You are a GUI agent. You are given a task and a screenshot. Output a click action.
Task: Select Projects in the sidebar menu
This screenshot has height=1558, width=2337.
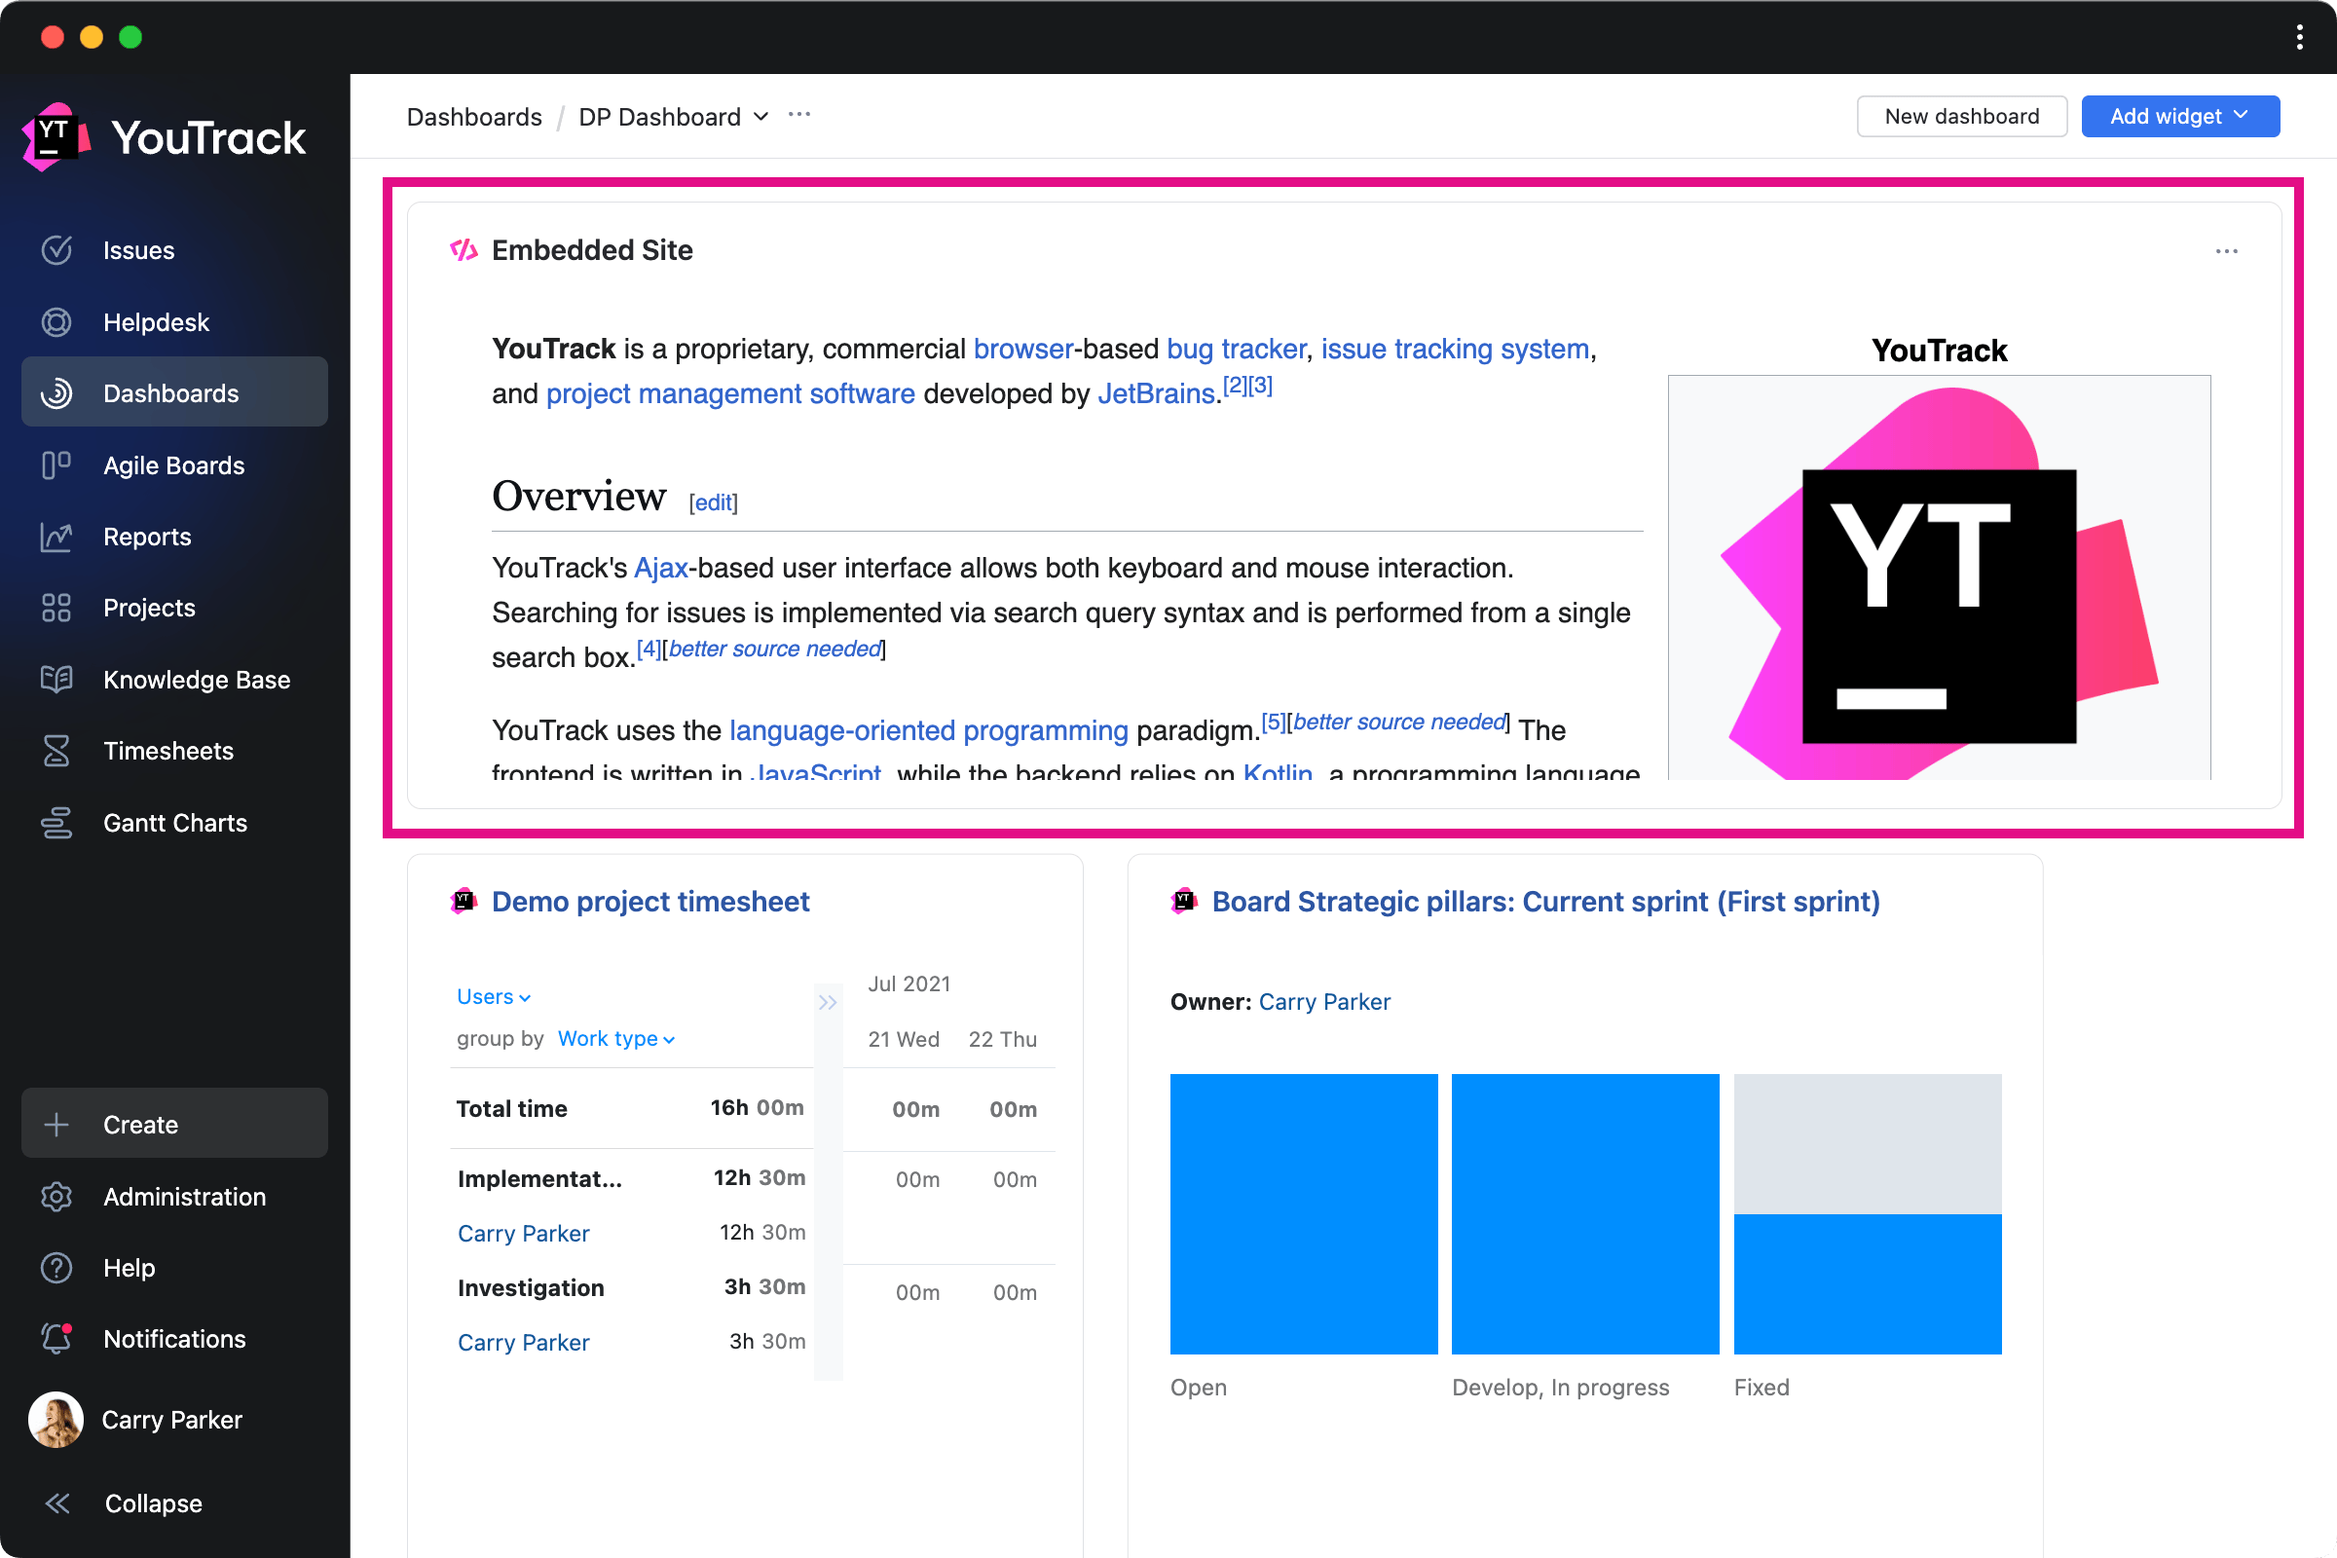[x=149, y=608]
